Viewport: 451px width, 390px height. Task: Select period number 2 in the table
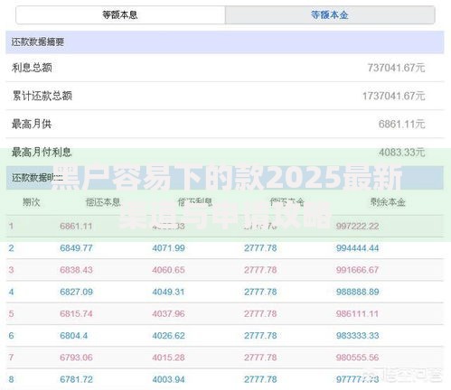click(x=11, y=248)
